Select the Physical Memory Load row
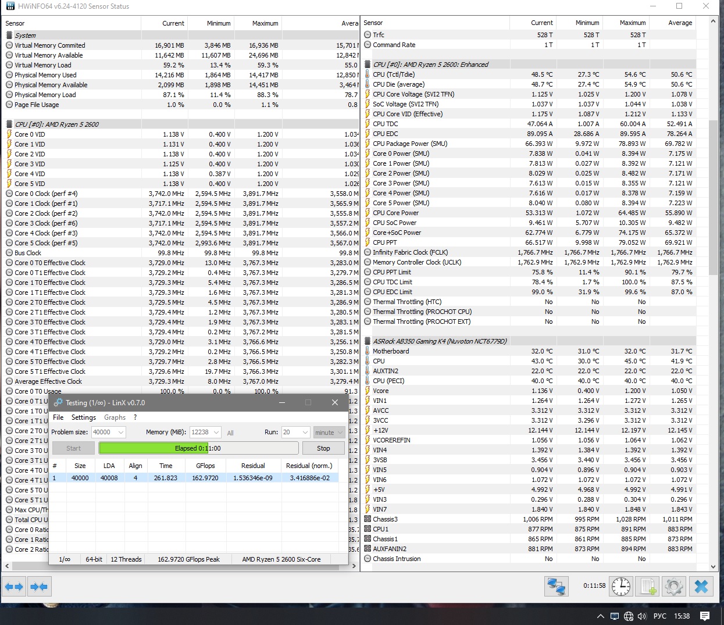The image size is (724, 625). (181, 95)
